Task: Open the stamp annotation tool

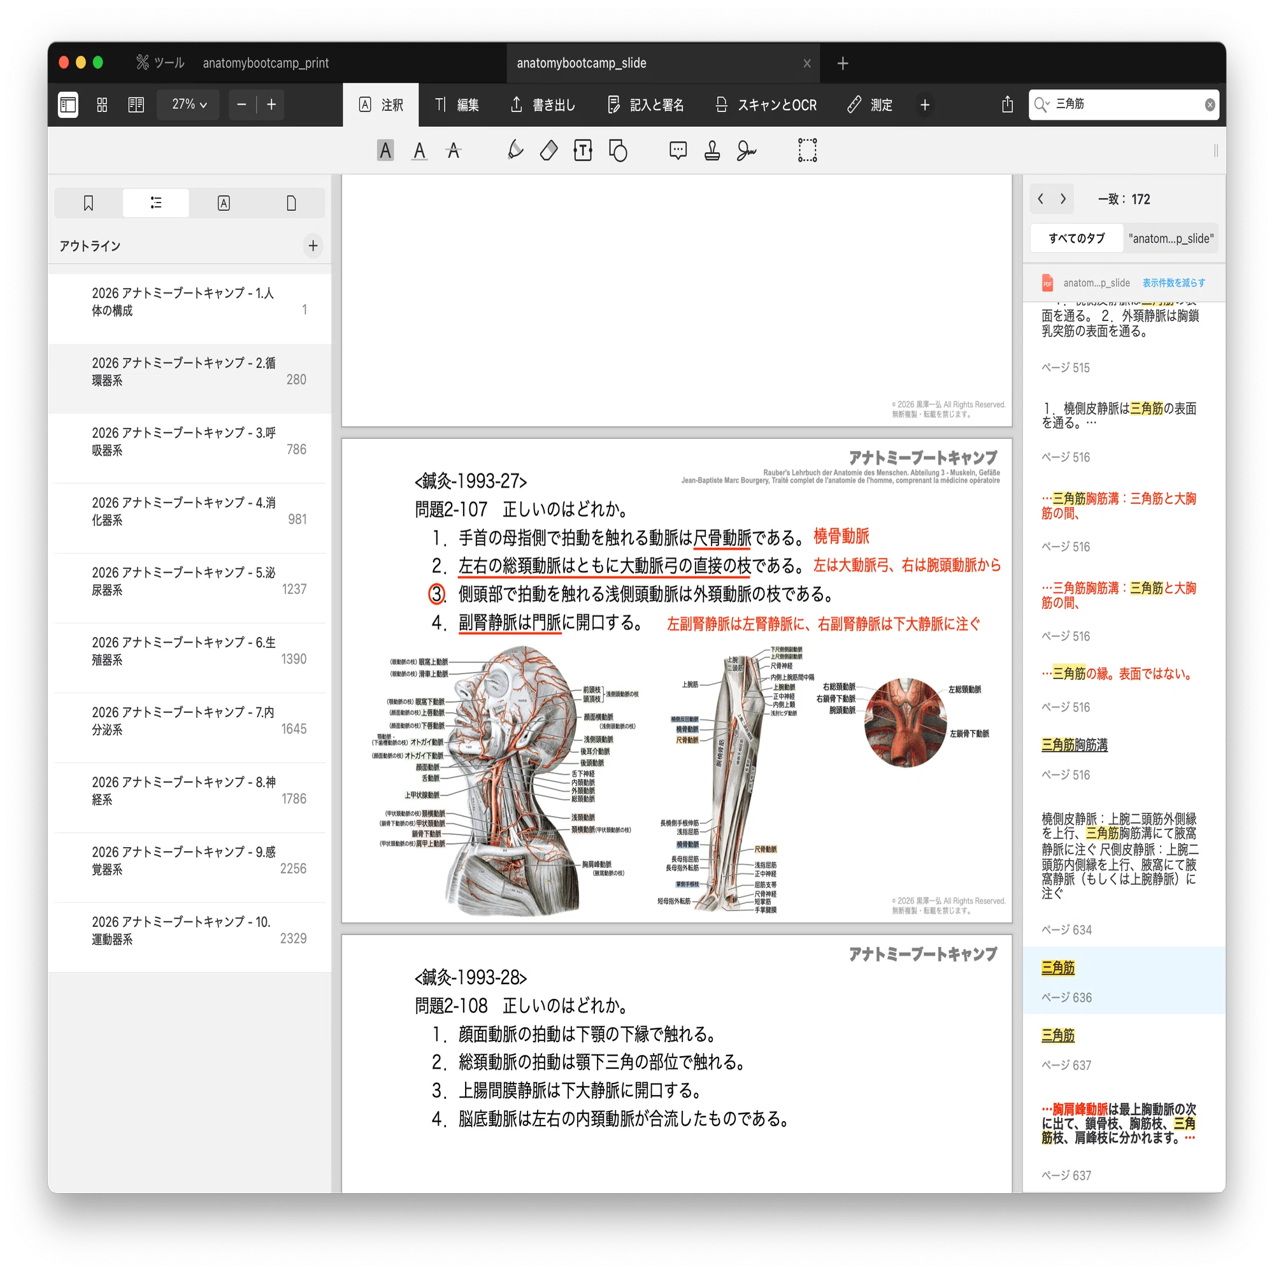Action: (712, 151)
